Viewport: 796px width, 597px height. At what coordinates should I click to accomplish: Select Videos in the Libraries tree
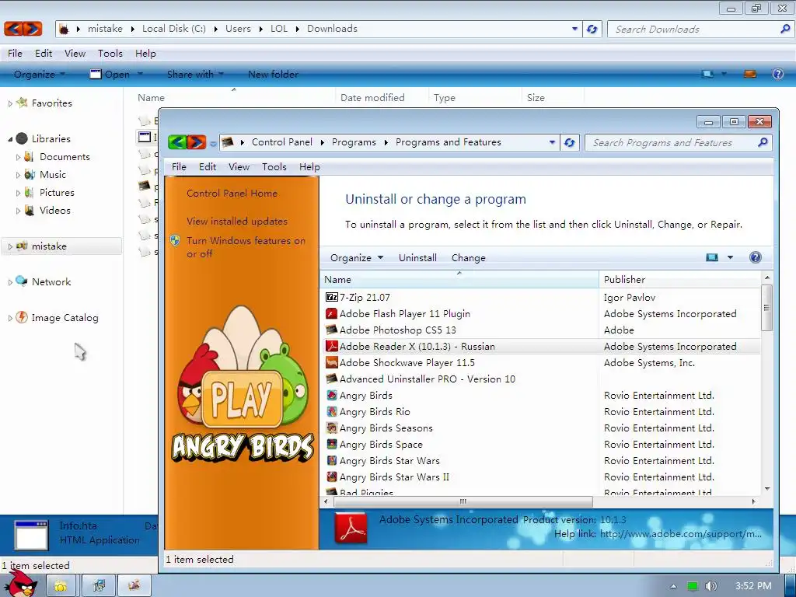click(x=55, y=211)
